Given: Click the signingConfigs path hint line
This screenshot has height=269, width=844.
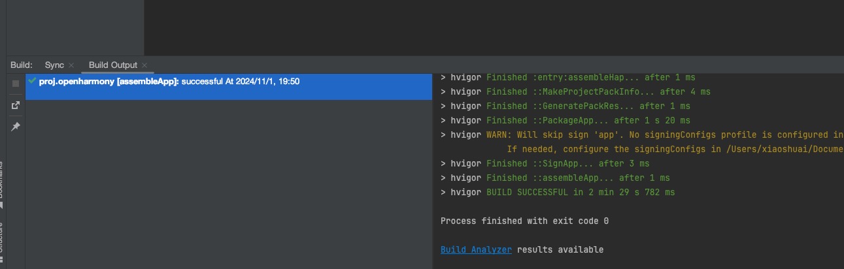Looking at the screenshot, I should pos(673,149).
